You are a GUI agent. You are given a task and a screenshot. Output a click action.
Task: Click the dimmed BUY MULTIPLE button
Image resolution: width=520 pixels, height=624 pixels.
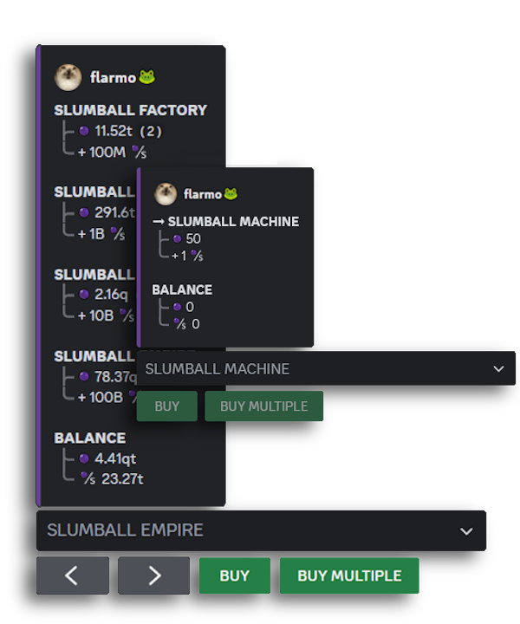point(263,406)
